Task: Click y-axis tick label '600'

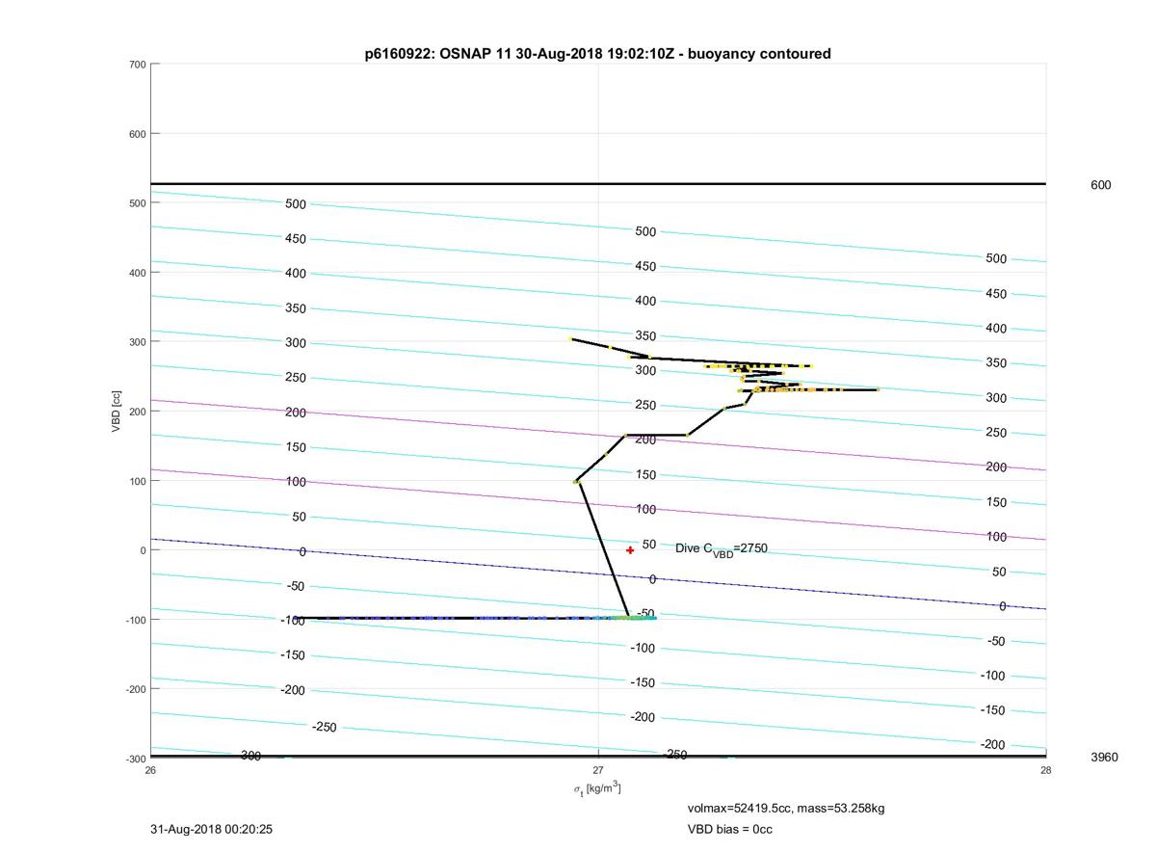Action: [x=136, y=134]
